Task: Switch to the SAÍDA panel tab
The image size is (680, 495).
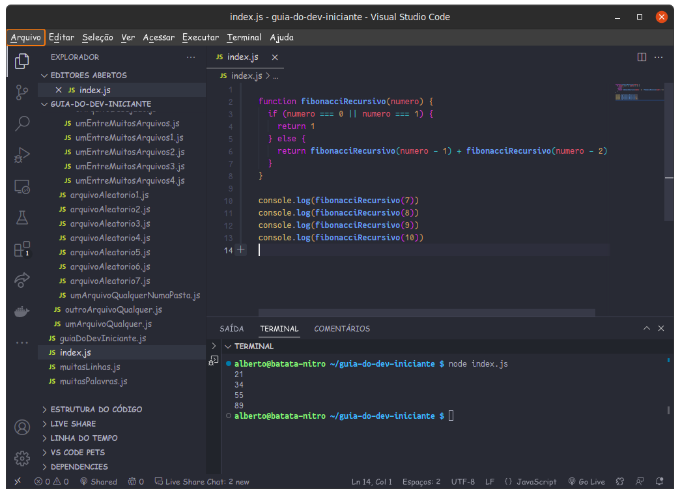Action: [x=232, y=329]
